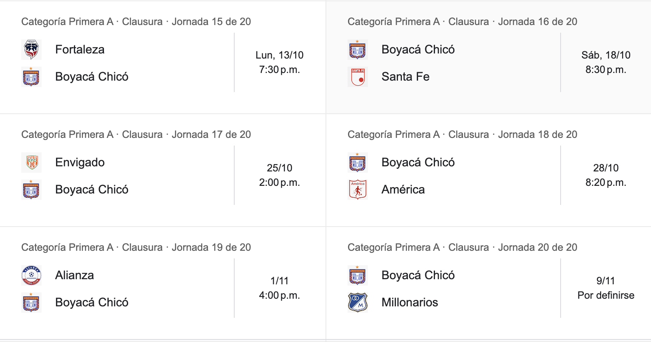
Task: Click Boyacá Chicó crest in Jornada 16 match
Action: (x=357, y=50)
